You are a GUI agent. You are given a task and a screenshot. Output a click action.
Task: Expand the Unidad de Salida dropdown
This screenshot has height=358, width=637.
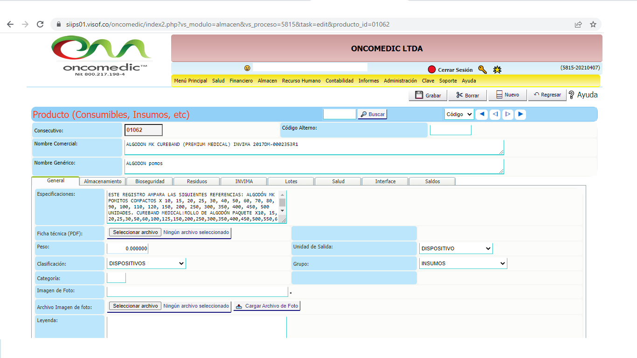click(456, 248)
